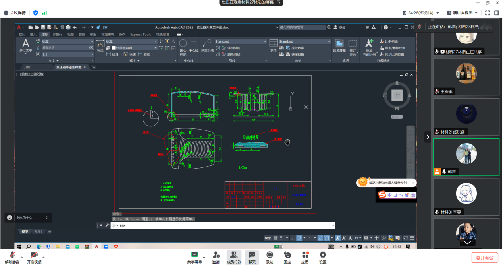Click the 表格 table tool icon
The height and width of the screenshot is (266, 503).
[x=273, y=45]
